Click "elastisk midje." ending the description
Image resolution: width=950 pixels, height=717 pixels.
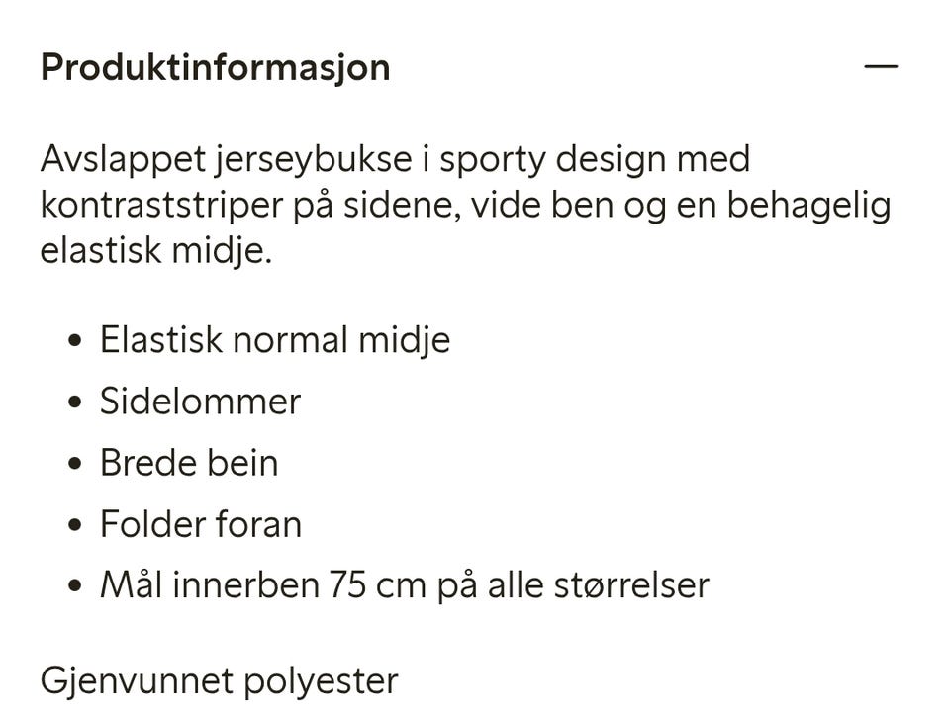click(x=156, y=251)
